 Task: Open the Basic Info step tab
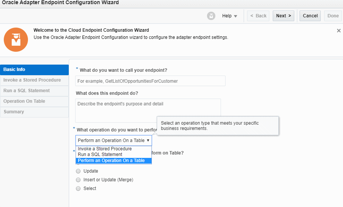tap(34, 70)
